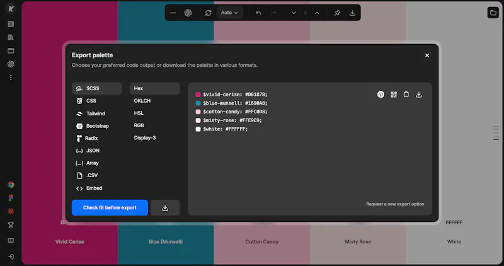Open the folder icon at top right
Screen dimensions: 504x266
(493, 13)
